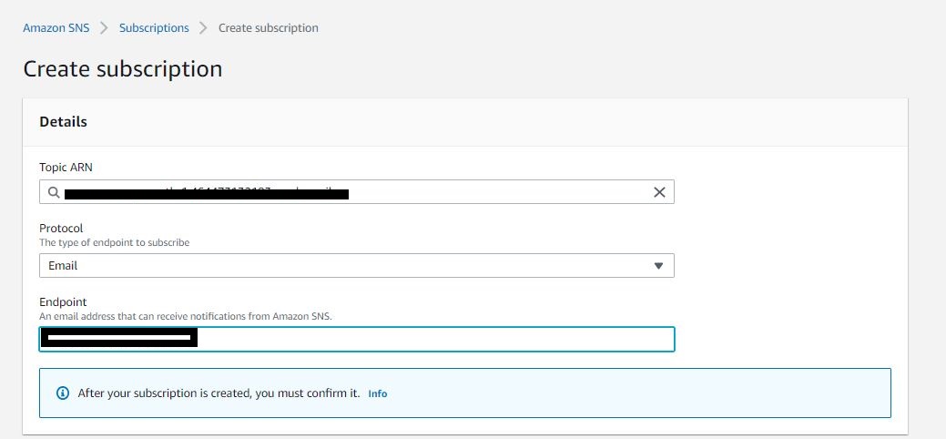Click the info circle icon in the notice box
This screenshot has height=439, width=946.
tap(63, 393)
